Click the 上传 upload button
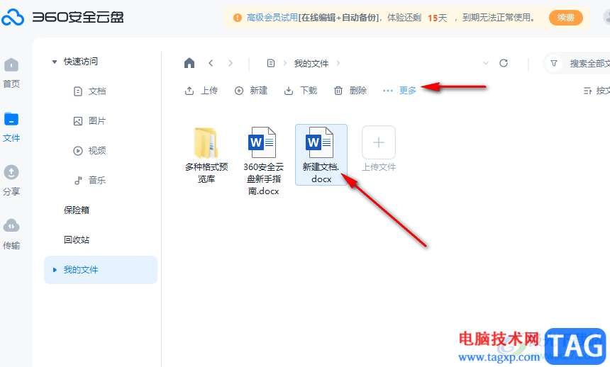This screenshot has width=610, height=367. [201, 91]
